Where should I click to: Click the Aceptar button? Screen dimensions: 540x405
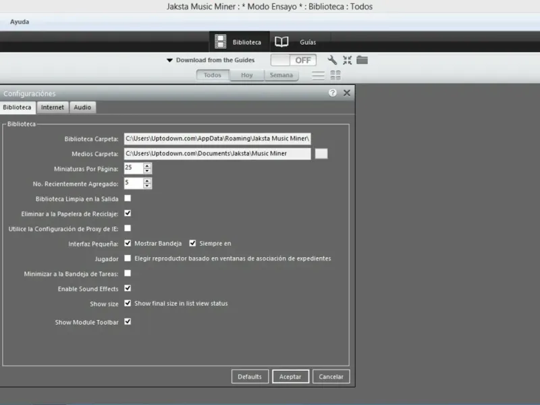[x=291, y=377]
